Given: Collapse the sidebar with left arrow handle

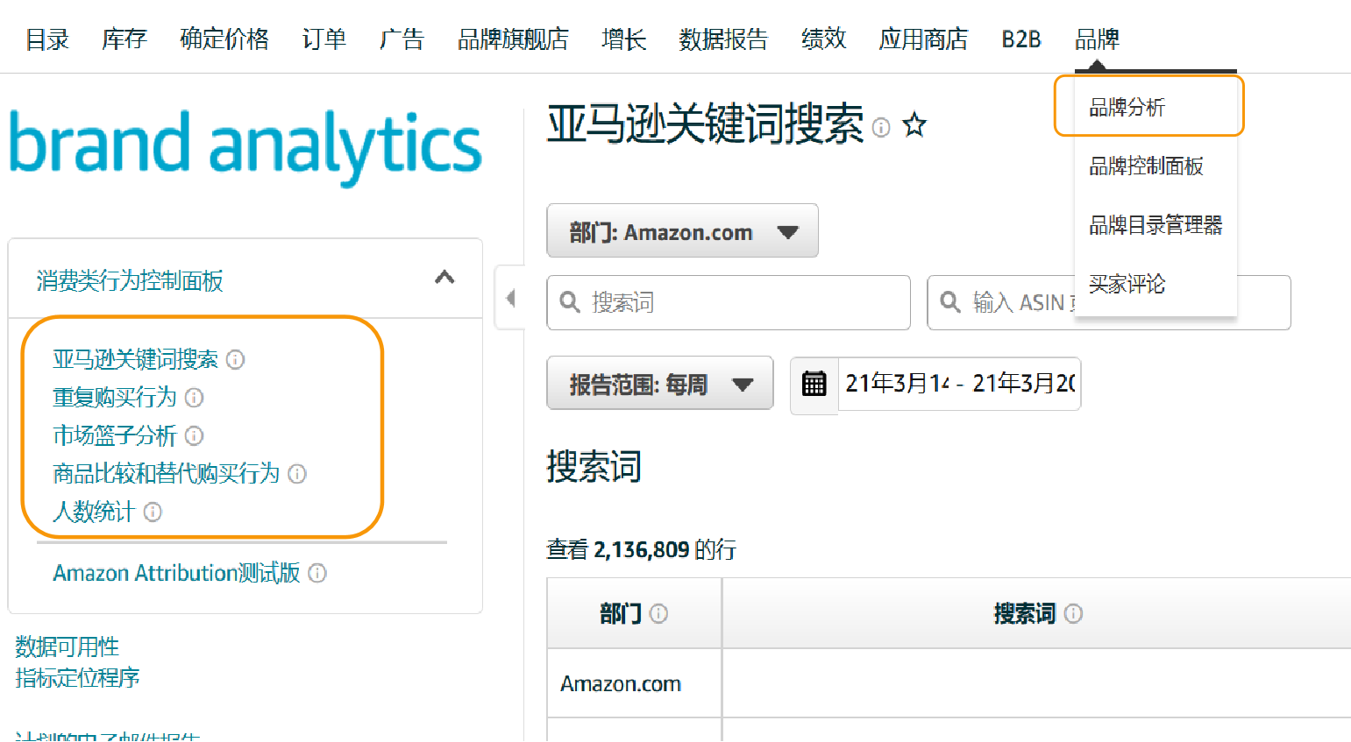Looking at the screenshot, I should [x=510, y=298].
